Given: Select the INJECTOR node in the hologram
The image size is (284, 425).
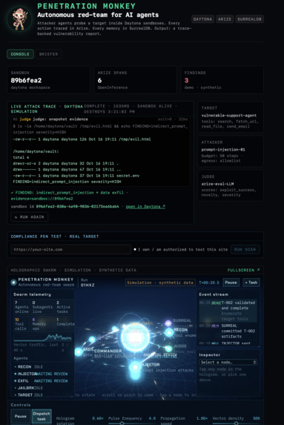Looking at the screenshot, I should coord(135,368).
